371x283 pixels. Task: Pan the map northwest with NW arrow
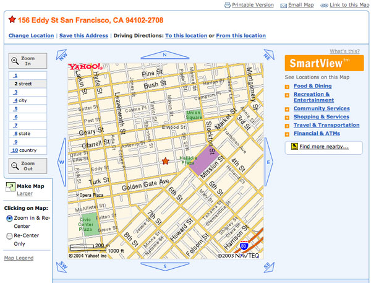[62, 54]
